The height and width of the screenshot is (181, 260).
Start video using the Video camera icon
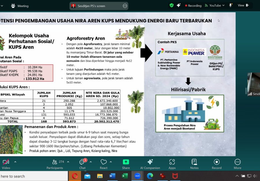(6, 162)
